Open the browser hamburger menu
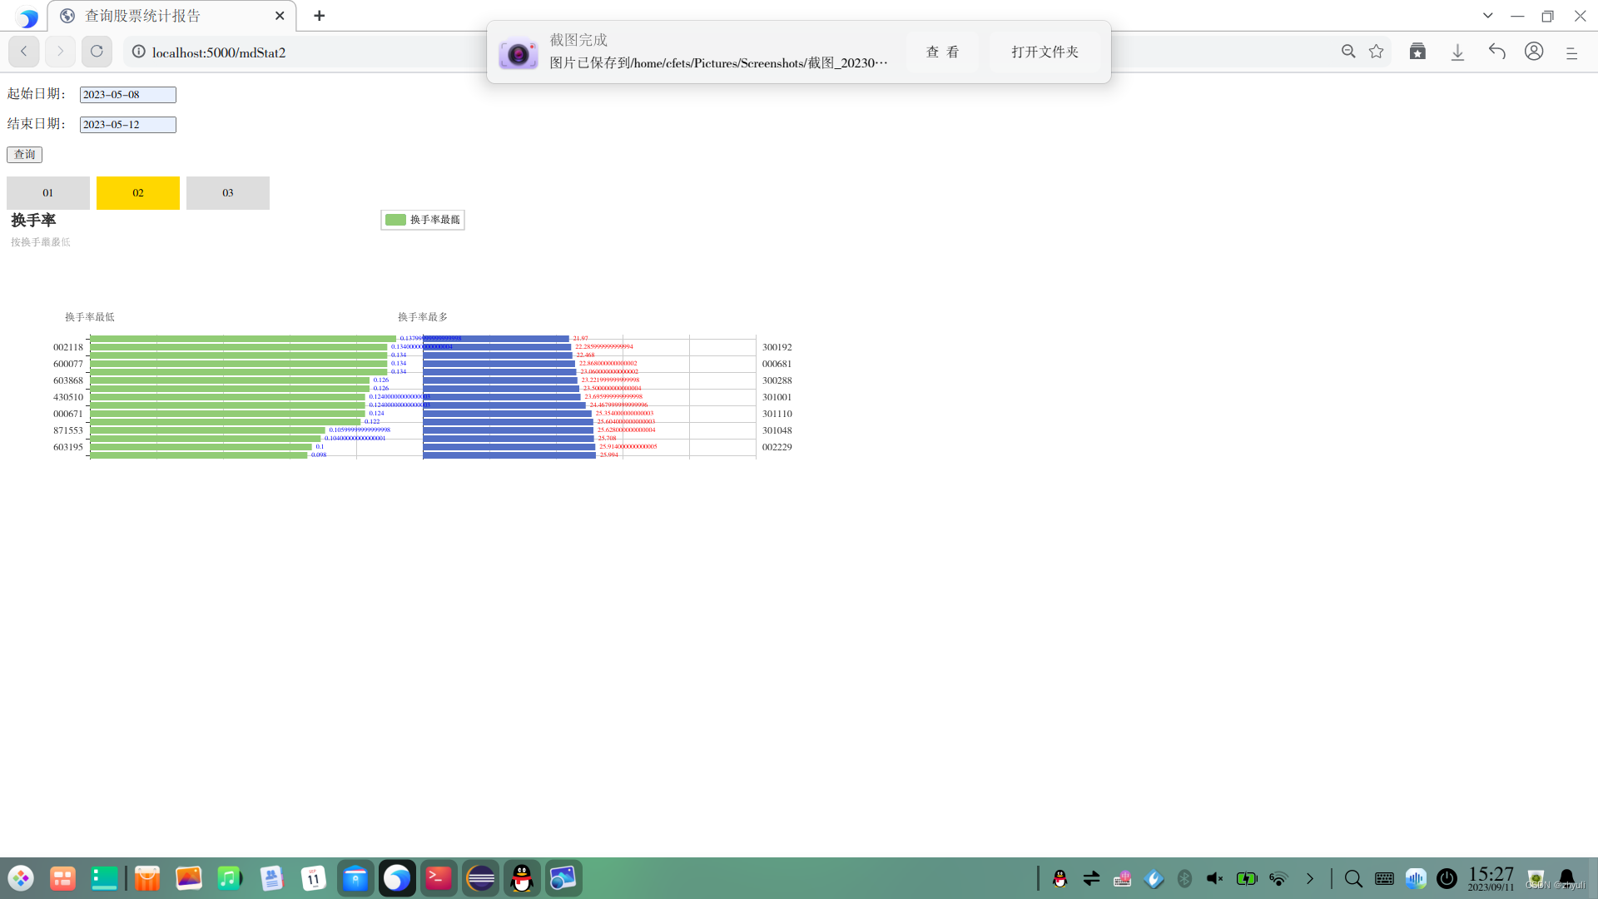 [x=1572, y=52]
